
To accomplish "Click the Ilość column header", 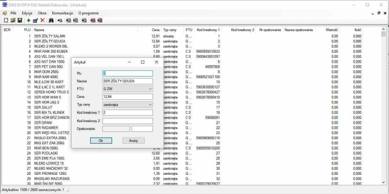I will click(351, 30).
